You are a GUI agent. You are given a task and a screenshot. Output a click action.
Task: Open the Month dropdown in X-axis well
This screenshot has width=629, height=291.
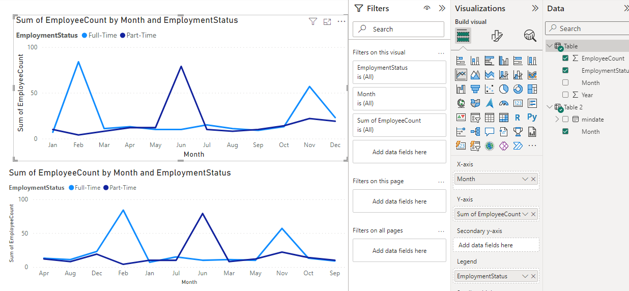click(525, 179)
